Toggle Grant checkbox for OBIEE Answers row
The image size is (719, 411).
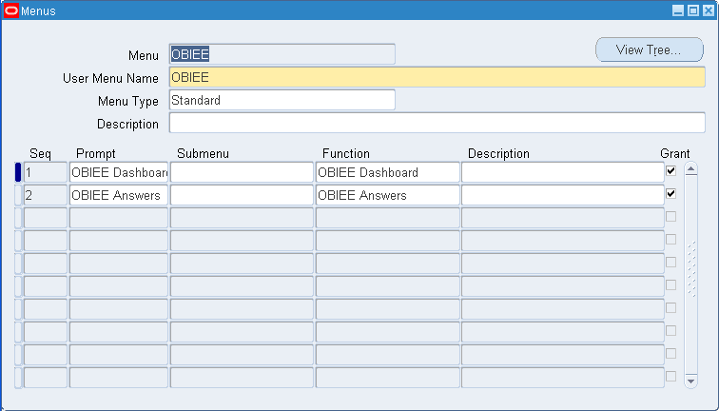pos(670,193)
